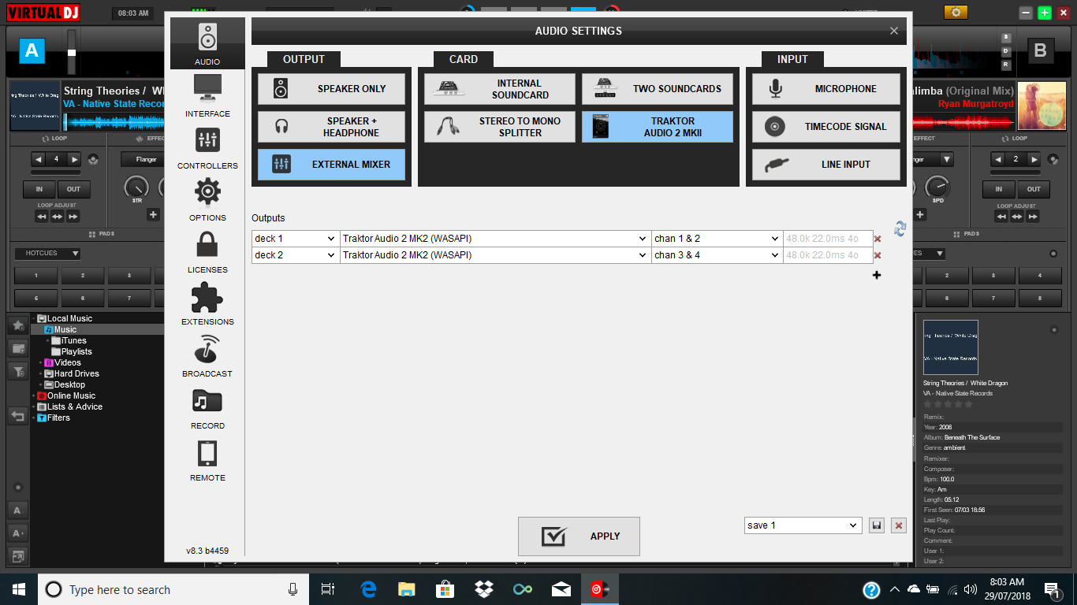1077x605 pixels.
Task: Add favorite folder with star icon
Action: tap(17, 325)
